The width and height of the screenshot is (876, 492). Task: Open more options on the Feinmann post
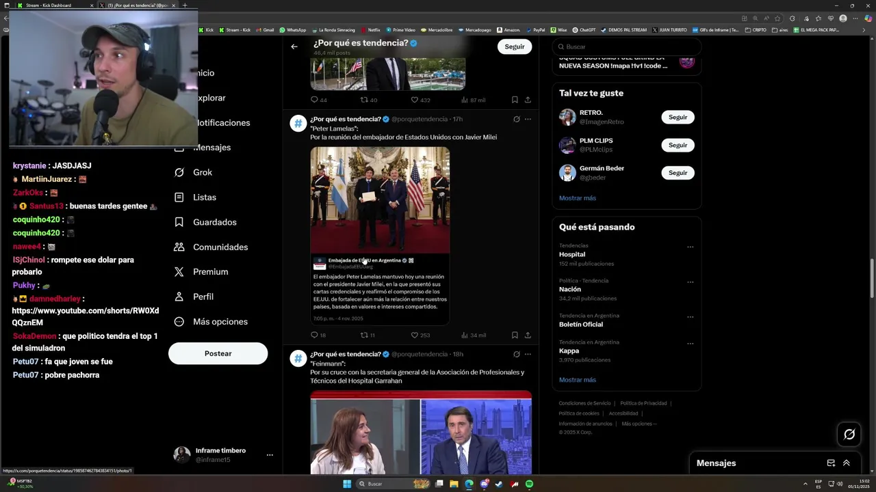(x=528, y=354)
